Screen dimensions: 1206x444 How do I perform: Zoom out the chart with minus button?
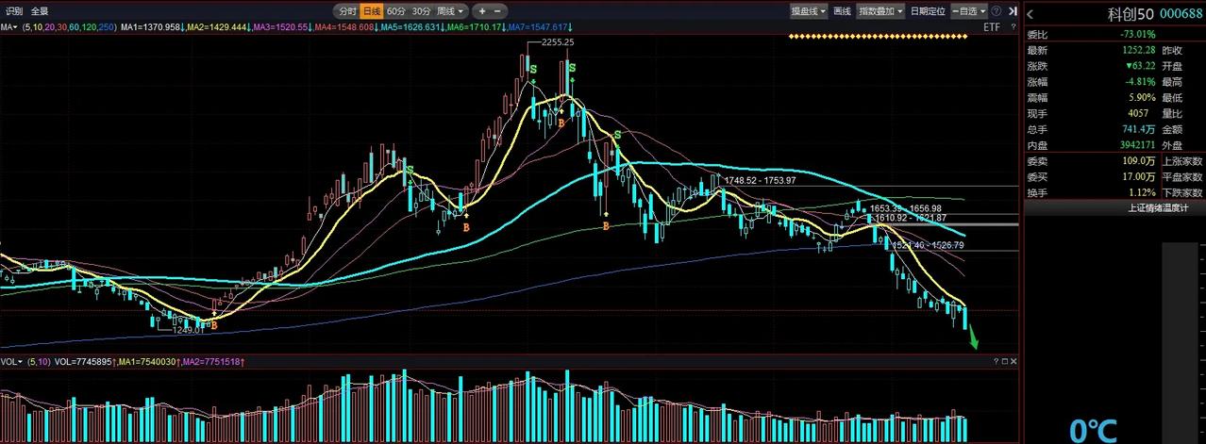pyautogui.click(x=497, y=11)
